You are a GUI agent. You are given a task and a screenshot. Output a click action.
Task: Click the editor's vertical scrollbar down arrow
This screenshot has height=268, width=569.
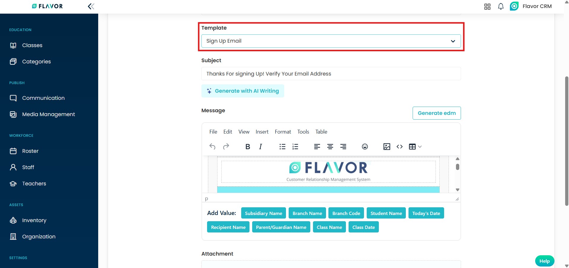point(457,190)
